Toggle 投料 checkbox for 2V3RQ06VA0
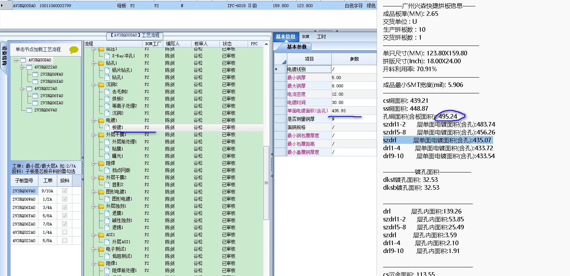The height and width of the screenshot is (276, 570). pos(64,191)
